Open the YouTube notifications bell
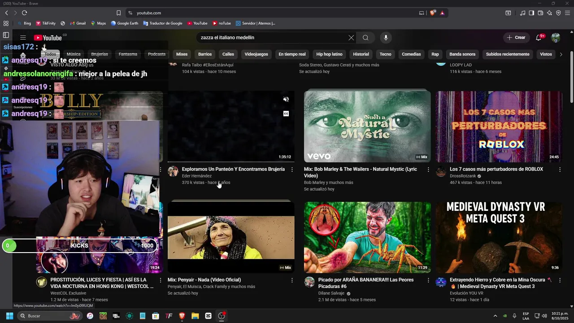Screen dimensions: 574x323 click(x=539, y=38)
